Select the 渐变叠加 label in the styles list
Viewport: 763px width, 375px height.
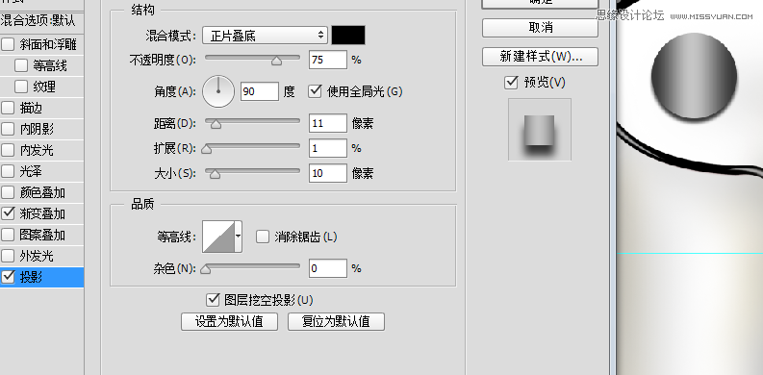(x=42, y=213)
